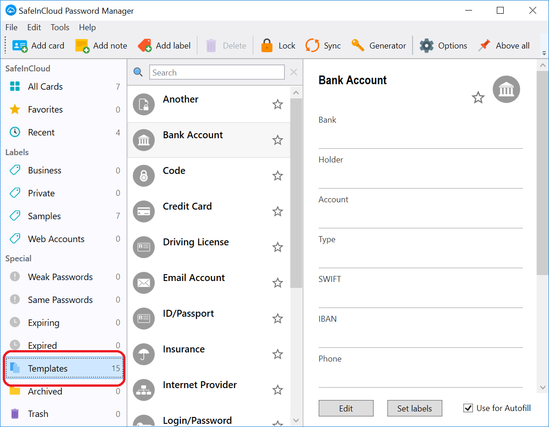The height and width of the screenshot is (427, 549).
Task: Select the Login/Password template text
Action: [197, 420]
